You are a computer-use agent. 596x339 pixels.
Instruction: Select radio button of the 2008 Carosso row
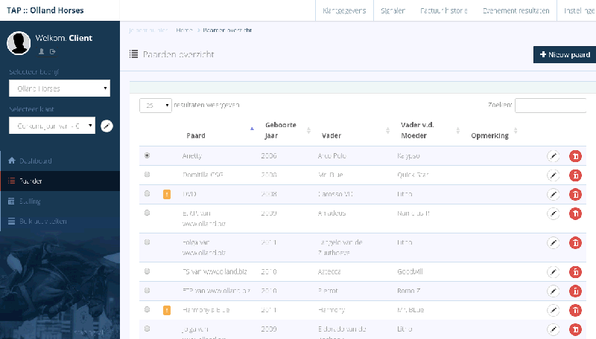147,193
